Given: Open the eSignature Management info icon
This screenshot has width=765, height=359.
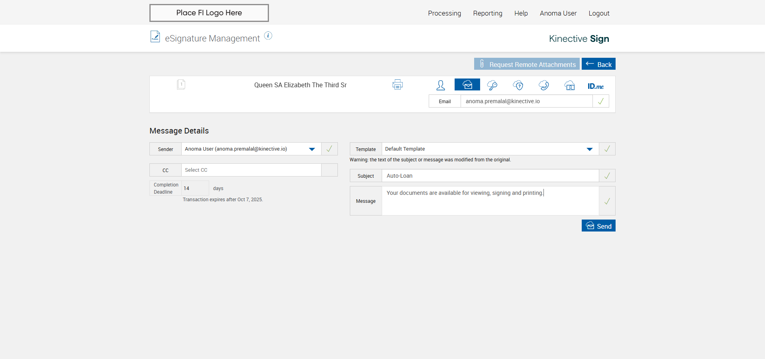Looking at the screenshot, I should pyautogui.click(x=268, y=36).
